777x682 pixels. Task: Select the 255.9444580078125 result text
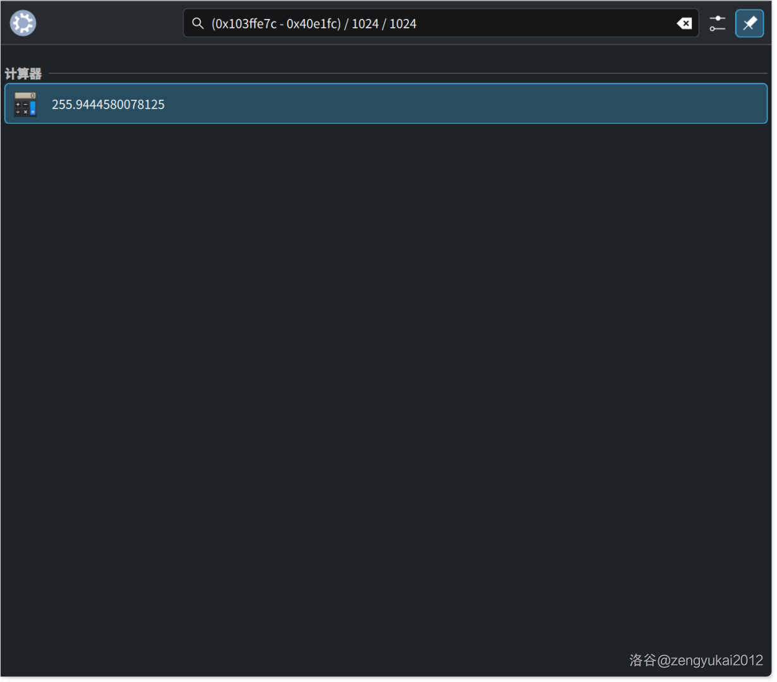(108, 104)
